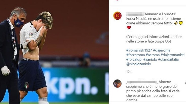The height and width of the screenshot is (104, 186).
Task: Open the #olandaitalia hashtag
Action: pyautogui.click(x=168, y=60)
